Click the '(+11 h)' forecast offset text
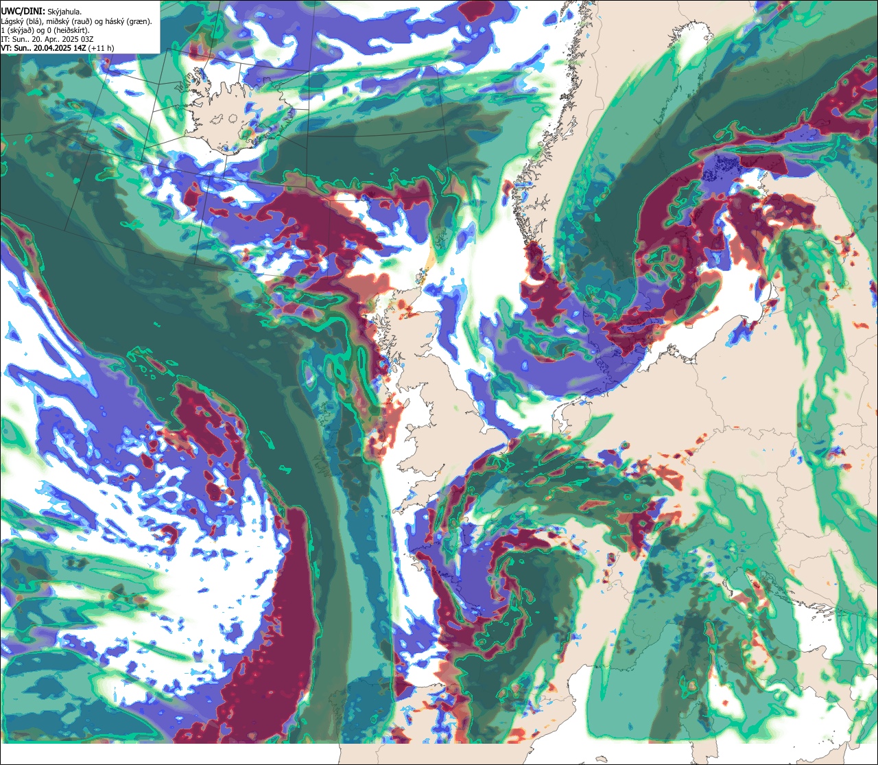This screenshot has width=878, height=765. click(101, 48)
